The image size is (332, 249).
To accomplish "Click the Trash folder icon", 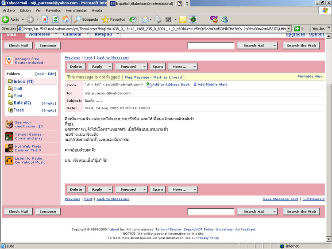I will point(10,110).
